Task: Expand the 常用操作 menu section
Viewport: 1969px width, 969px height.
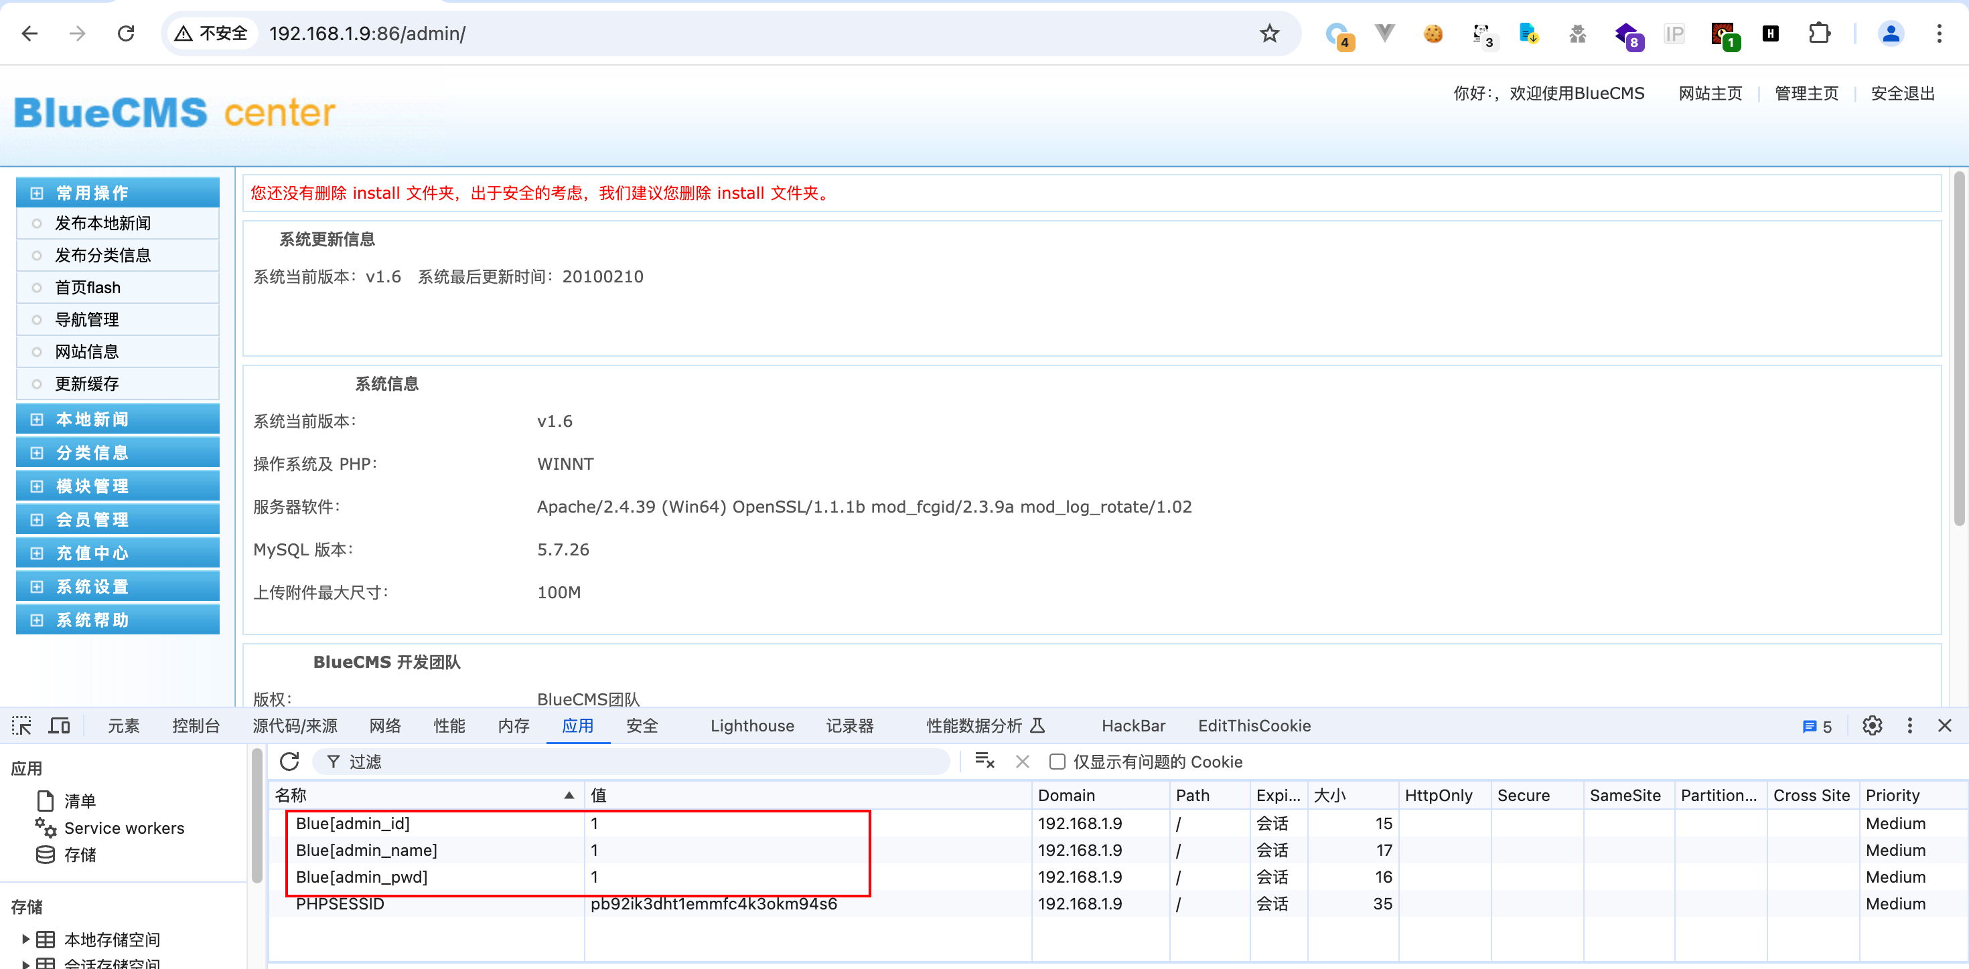Action: point(118,193)
